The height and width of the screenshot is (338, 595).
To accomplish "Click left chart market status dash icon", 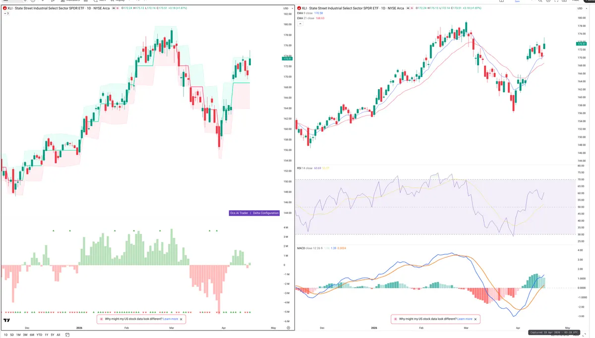I will click(114, 8).
